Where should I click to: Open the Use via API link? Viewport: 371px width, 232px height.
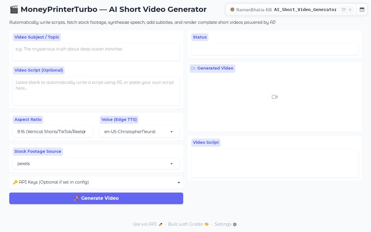tap(148, 224)
